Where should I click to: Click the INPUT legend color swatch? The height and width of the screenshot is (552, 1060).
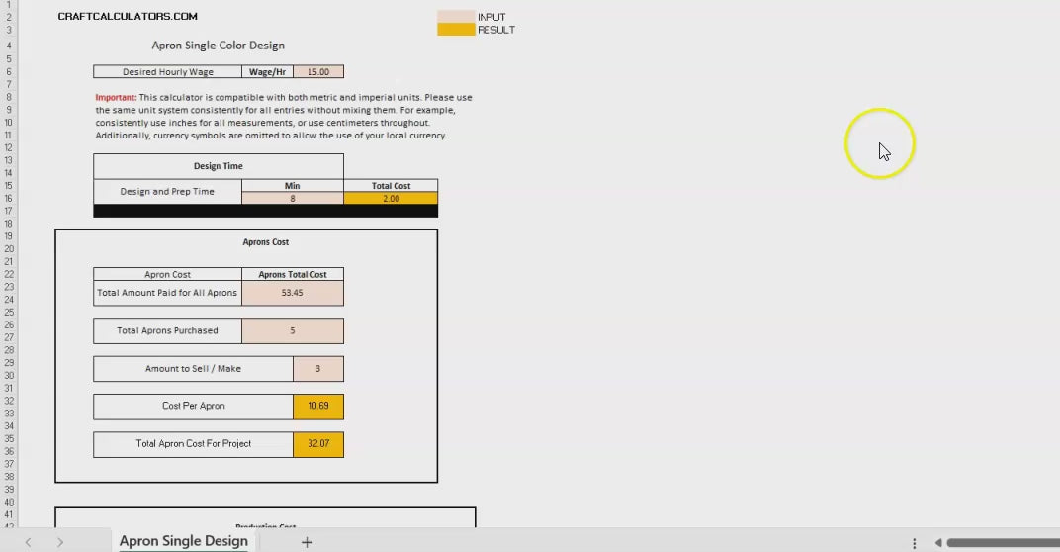coord(456,17)
